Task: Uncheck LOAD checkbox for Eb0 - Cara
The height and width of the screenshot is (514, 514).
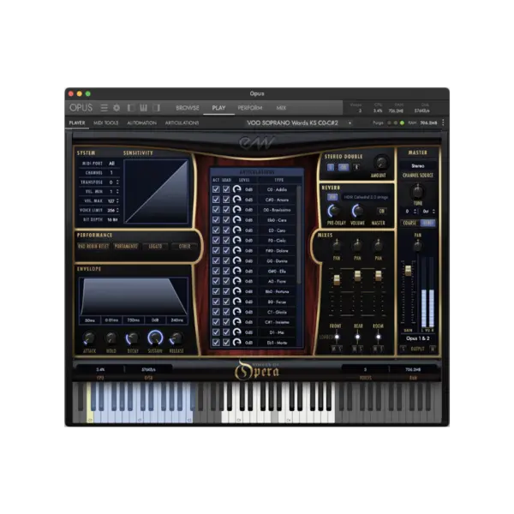Action: pyautogui.click(x=226, y=220)
